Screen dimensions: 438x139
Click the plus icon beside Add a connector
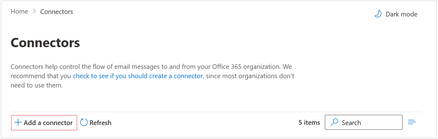tap(18, 123)
